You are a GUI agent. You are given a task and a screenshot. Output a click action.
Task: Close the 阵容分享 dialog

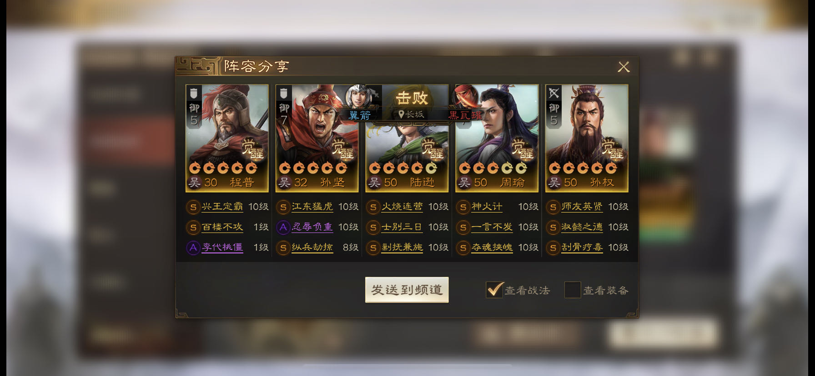tap(624, 67)
